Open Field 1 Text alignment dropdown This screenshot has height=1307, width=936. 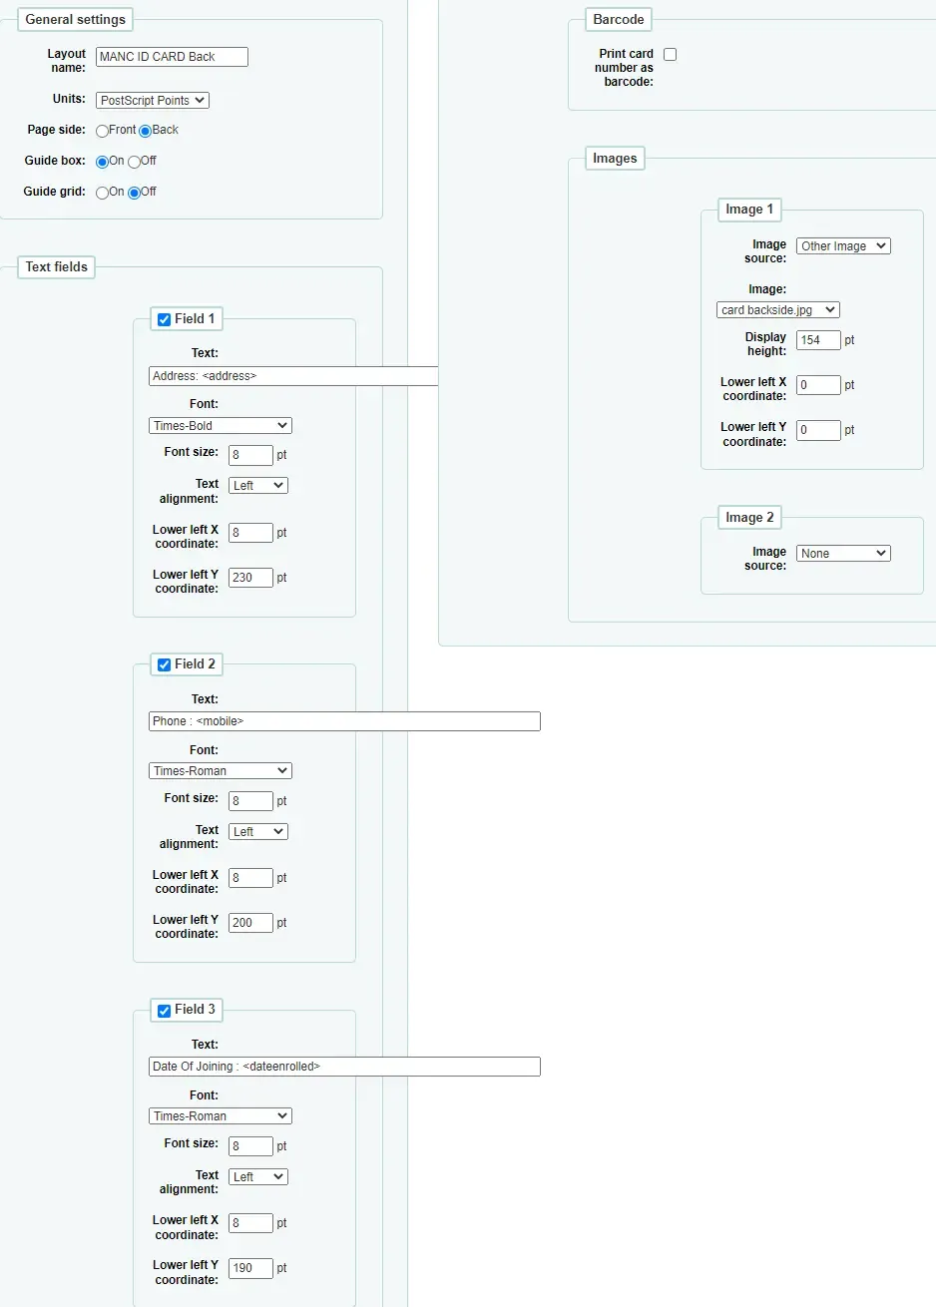point(258,485)
